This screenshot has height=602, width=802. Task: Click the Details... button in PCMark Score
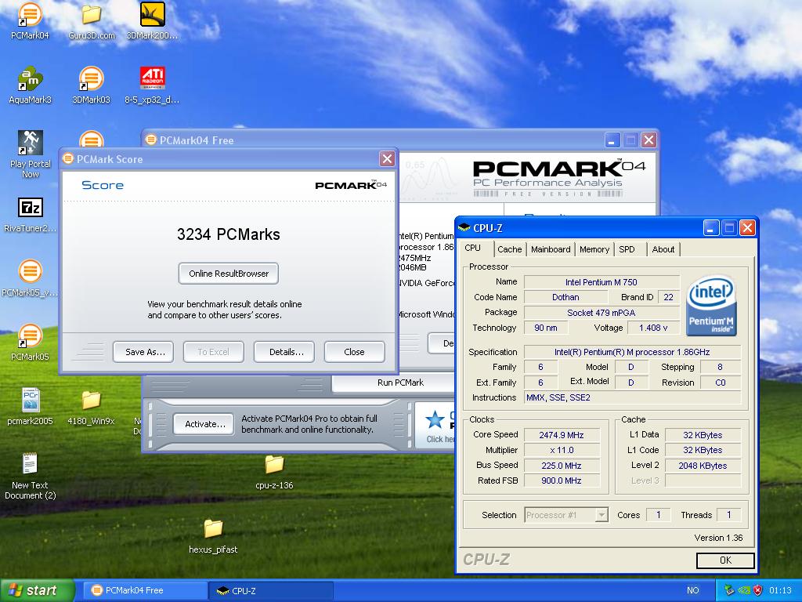point(284,352)
